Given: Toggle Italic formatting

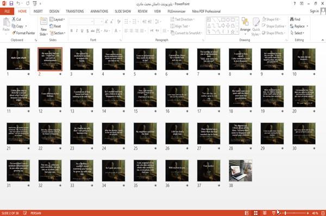Looking at the screenshot, I should [x=77, y=31].
